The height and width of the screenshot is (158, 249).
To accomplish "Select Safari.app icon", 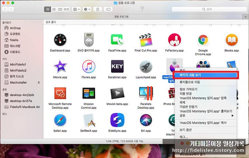I will [x=60, y=120].
